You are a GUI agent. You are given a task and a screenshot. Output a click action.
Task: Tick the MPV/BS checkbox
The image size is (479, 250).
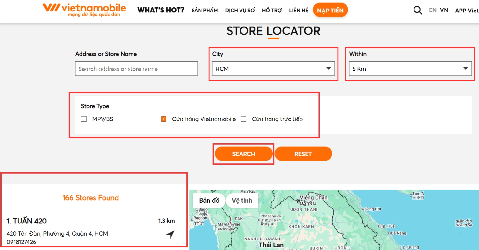point(84,119)
